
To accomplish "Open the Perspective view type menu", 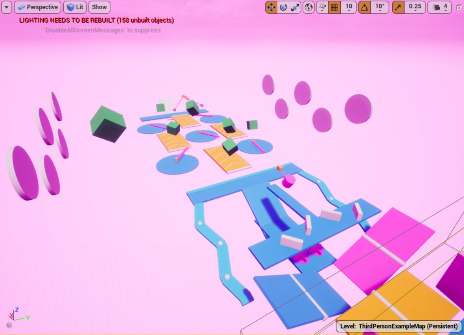I will point(38,7).
